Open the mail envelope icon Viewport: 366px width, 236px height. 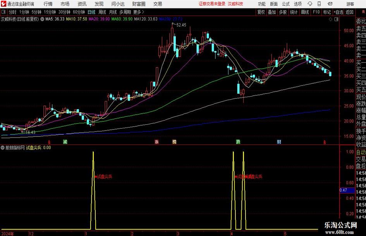point(330,4)
